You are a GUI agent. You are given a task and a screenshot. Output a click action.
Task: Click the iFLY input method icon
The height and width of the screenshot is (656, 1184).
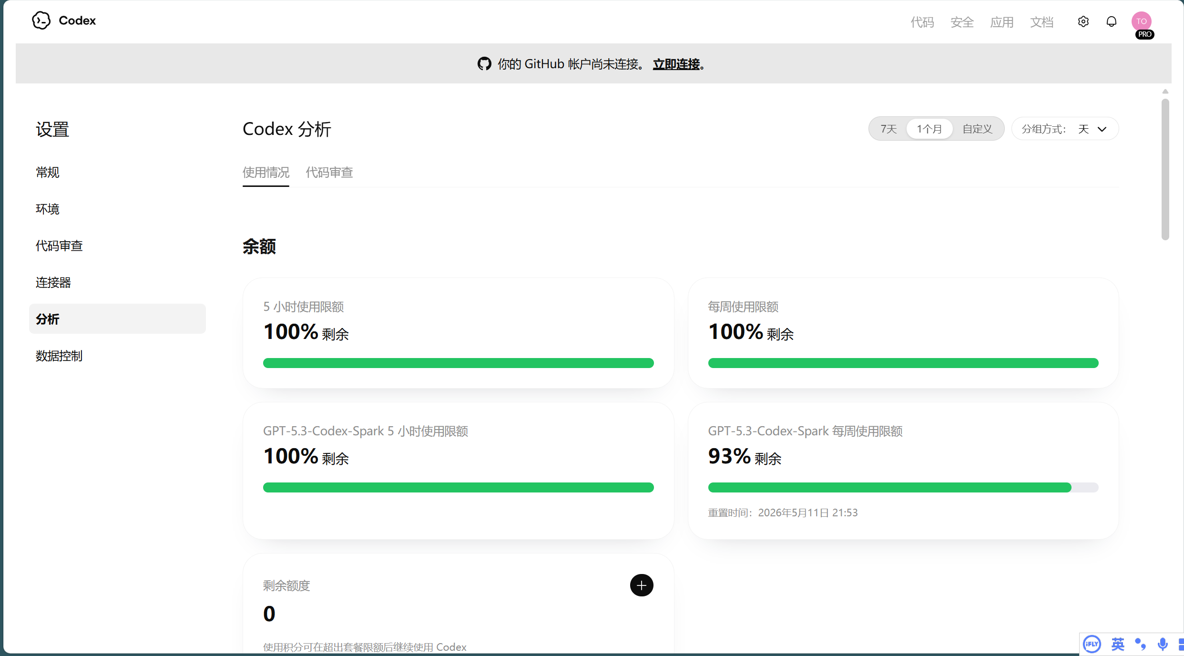(1092, 645)
